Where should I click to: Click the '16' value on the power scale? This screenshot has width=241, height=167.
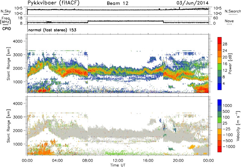pyautogui.click(x=225, y=64)
